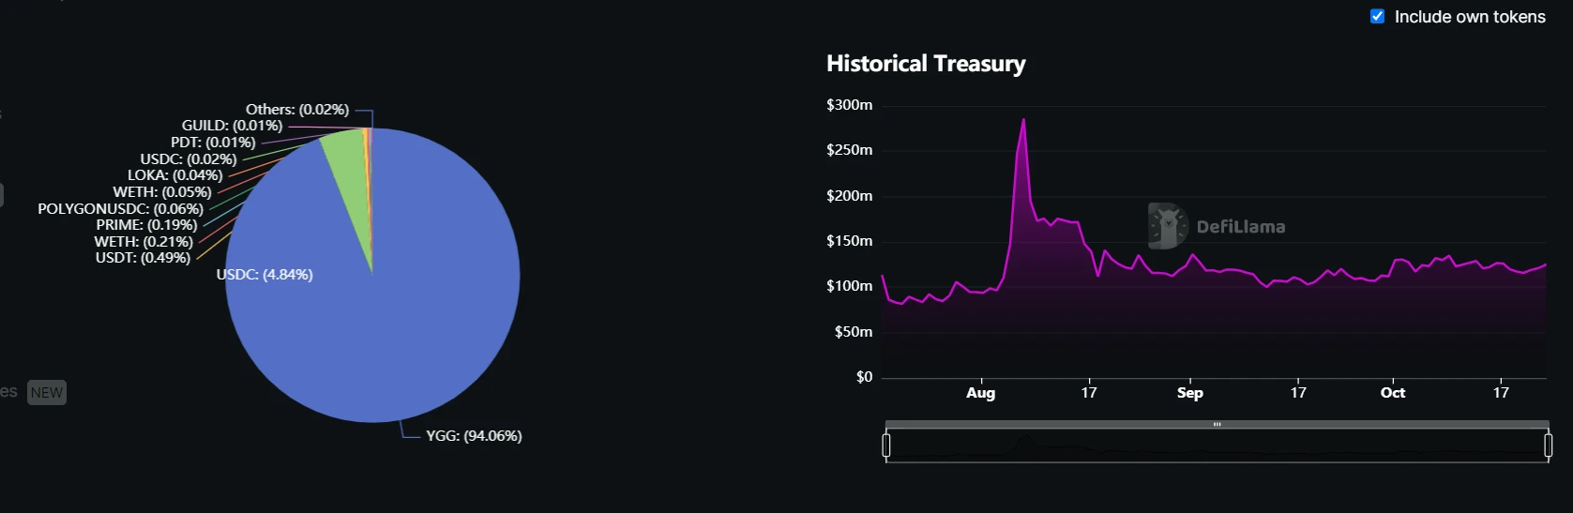Grab the left handle of the range slider
Image resolution: width=1573 pixels, height=513 pixels.
click(x=886, y=445)
